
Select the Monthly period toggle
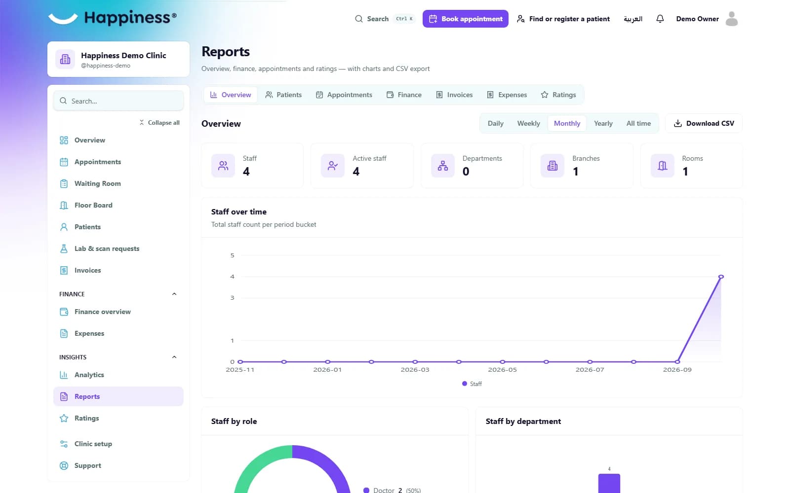[x=567, y=123]
